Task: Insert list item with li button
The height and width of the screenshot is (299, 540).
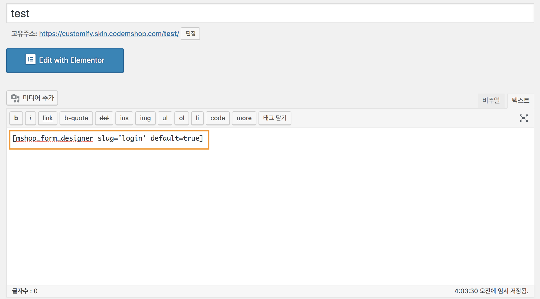Action: 197,118
